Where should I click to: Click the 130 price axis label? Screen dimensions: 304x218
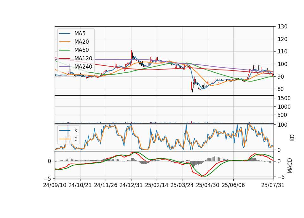(x=282, y=27)
